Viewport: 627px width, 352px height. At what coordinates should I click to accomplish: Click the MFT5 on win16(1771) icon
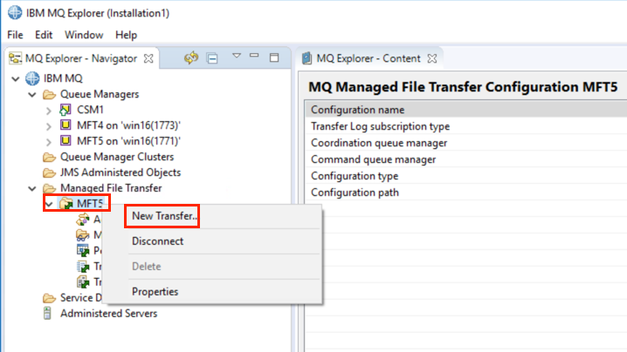click(65, 140)
